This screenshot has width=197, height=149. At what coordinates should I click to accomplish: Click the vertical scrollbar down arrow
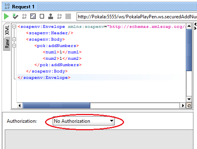(x=189, y=99)
